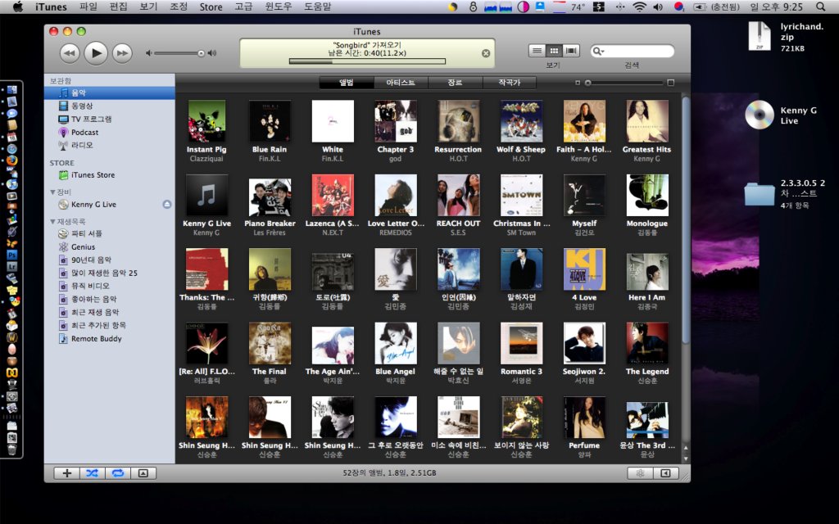Select the Kenny G Live disc on the desktop

click(x=760, y=115)
